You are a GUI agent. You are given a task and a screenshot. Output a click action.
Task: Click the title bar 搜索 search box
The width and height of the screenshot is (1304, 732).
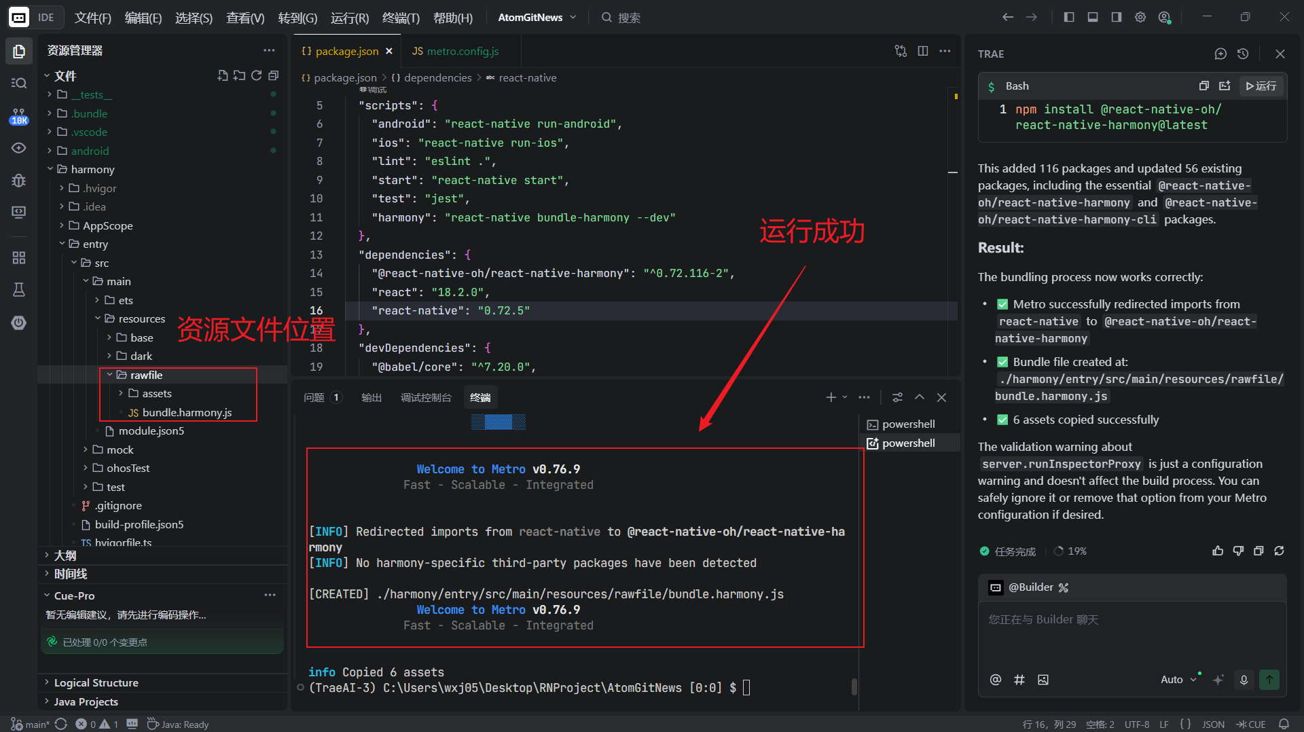point(621,17)
